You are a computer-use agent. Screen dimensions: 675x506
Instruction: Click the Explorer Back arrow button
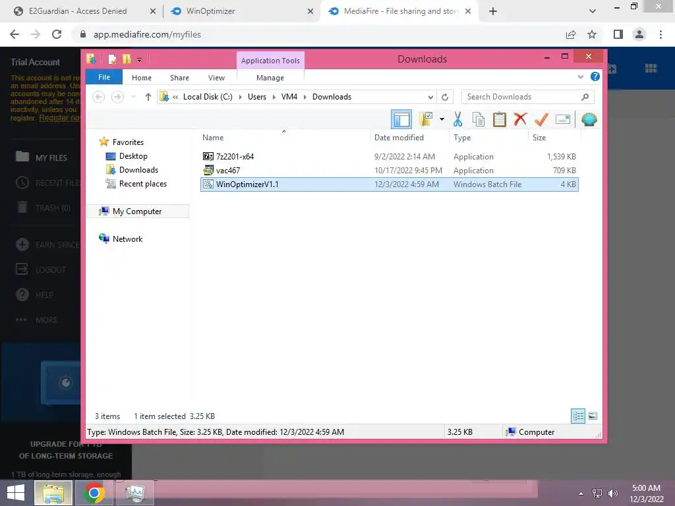(x=99, y=97)
